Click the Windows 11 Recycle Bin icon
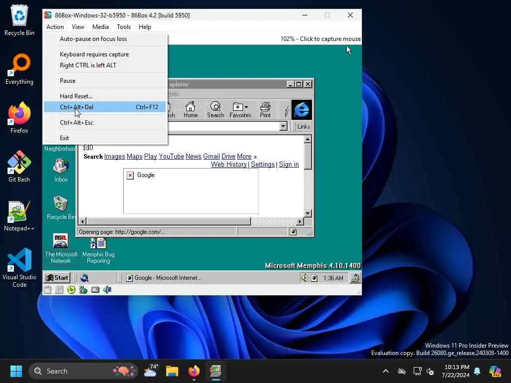This screenshot has width=511, height=383. point(19,20)
